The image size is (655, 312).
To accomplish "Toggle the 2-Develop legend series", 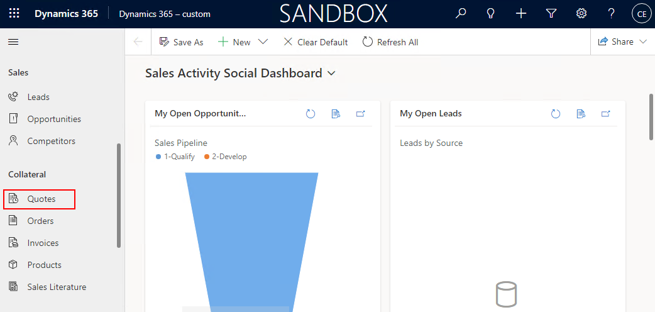I will (x=225, y=157).
